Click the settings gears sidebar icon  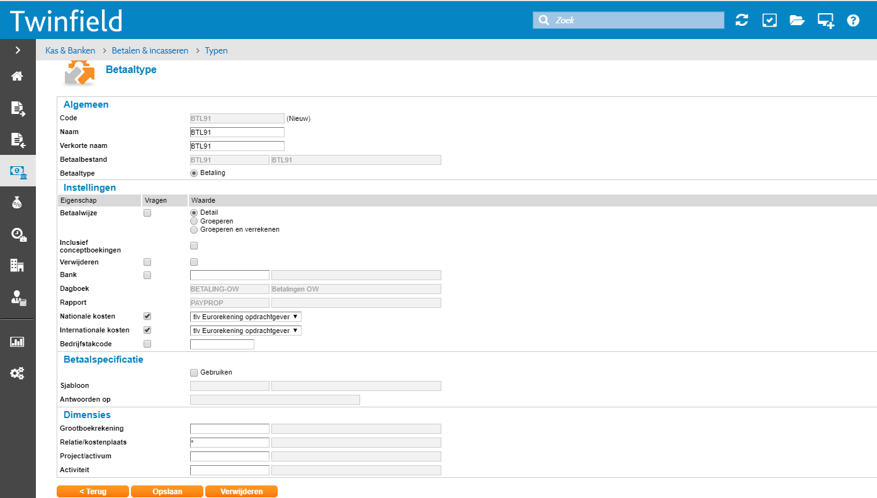(18, 373)
